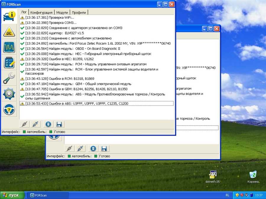This screenshot has height=199, width=266.
Task: Select log row 'Ошибки в ABS: U3FFF...'
Action: coord(97,103)
